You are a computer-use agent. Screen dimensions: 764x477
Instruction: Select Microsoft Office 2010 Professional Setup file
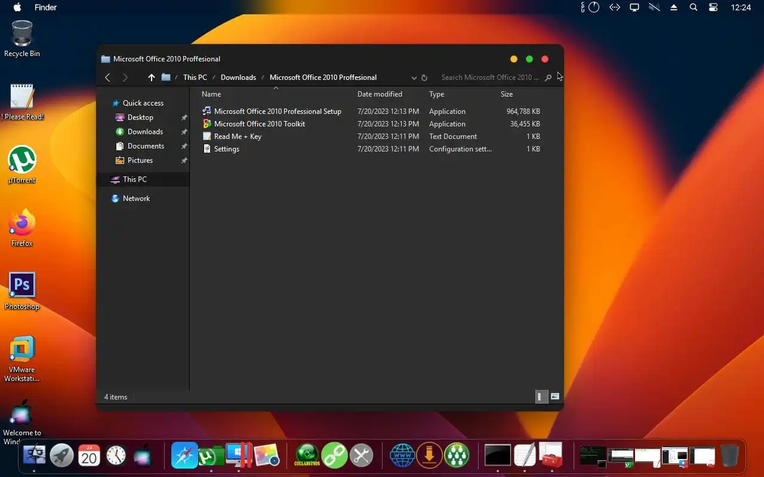(x=278, y=111)
